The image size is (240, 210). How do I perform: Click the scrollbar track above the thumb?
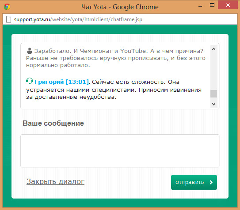[x=213, y=71]
